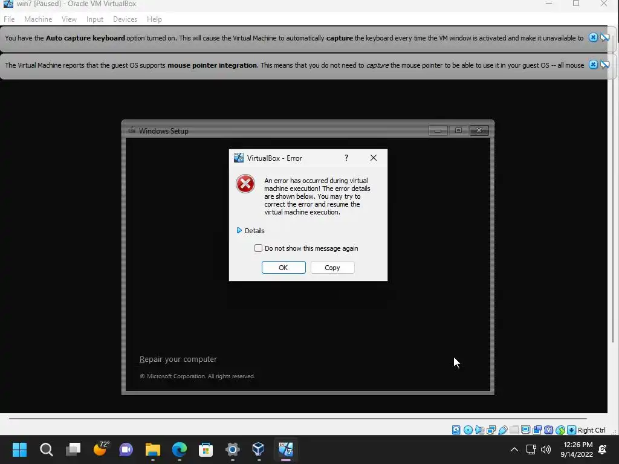Screen dimensions: 619x464
Task: Launch Microsoft Edge from the taskbar
Action: pyautogui.click(x=179, y=449)
